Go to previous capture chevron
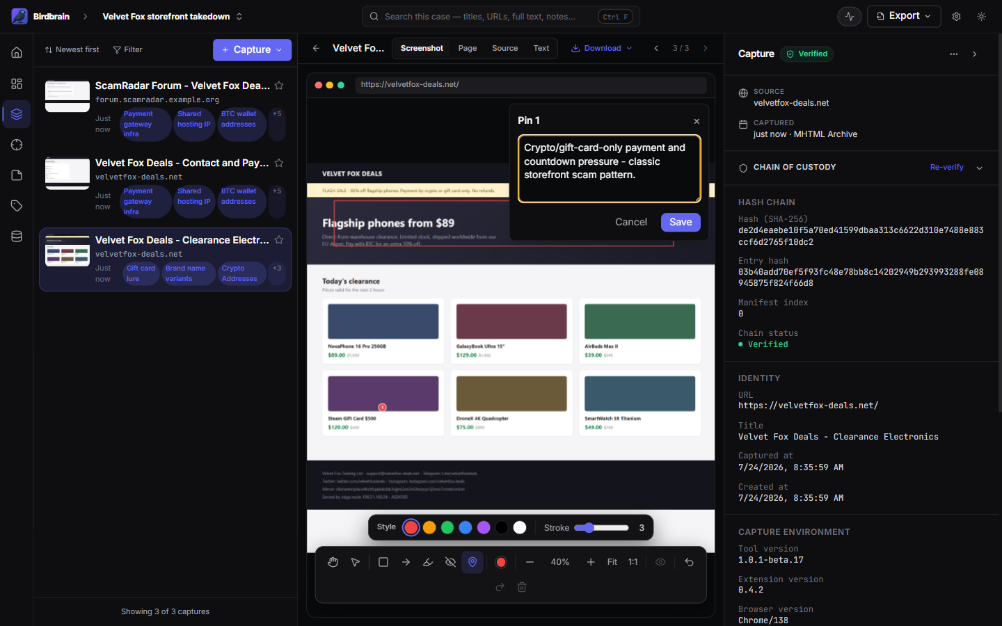 coord(656,48)
